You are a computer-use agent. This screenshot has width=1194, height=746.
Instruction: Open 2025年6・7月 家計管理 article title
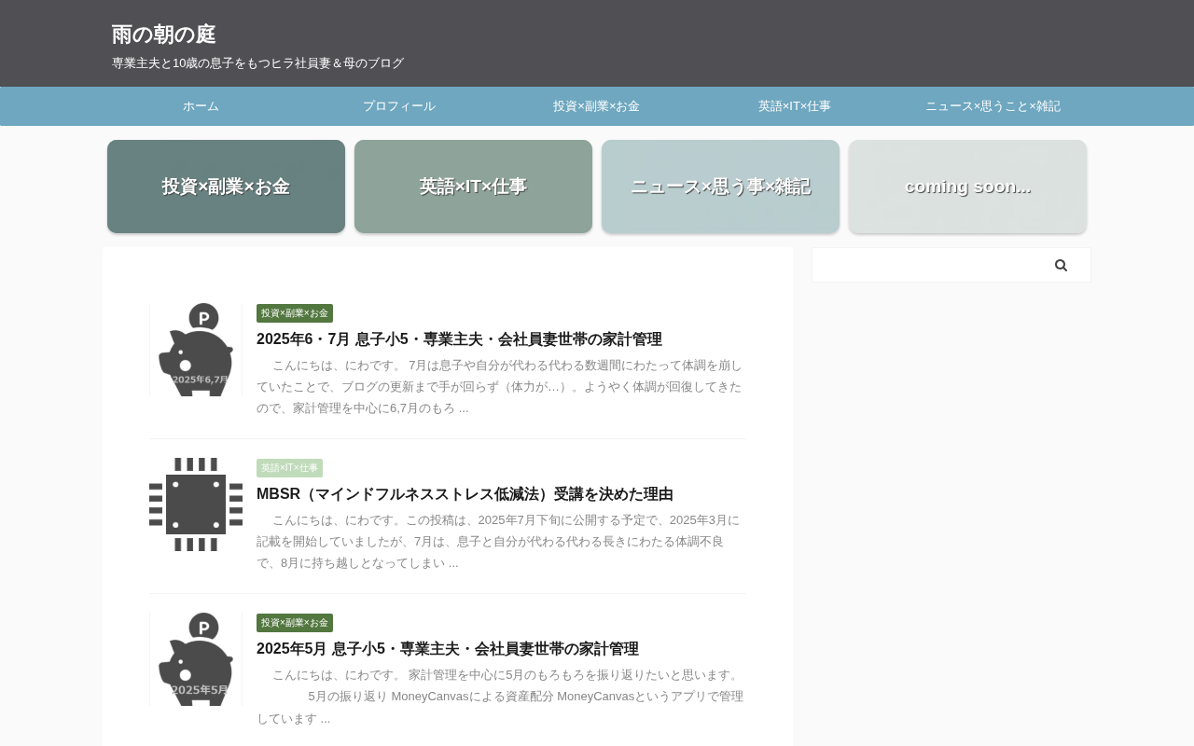(x=459, y=339)
